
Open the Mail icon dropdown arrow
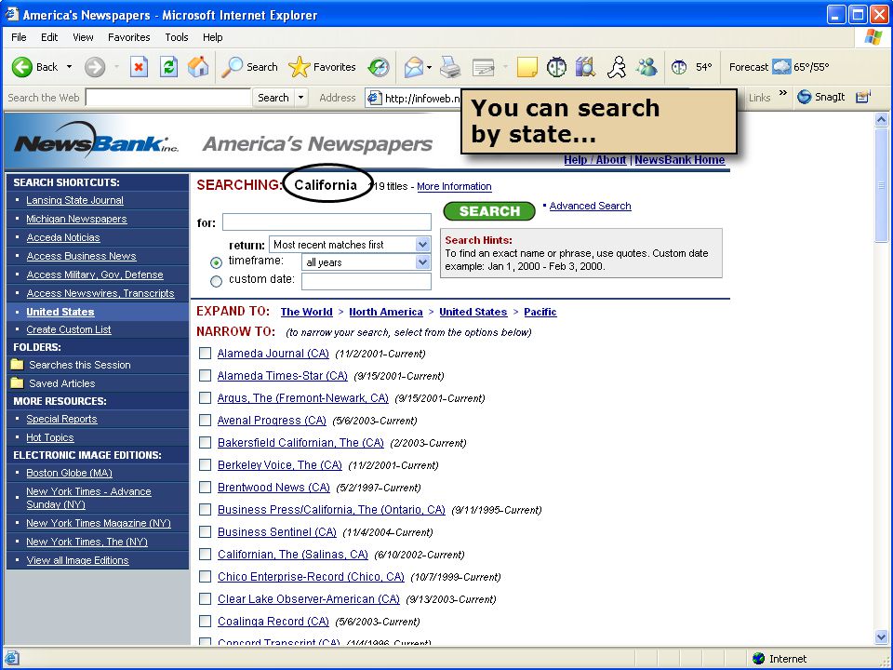(430, 67)
